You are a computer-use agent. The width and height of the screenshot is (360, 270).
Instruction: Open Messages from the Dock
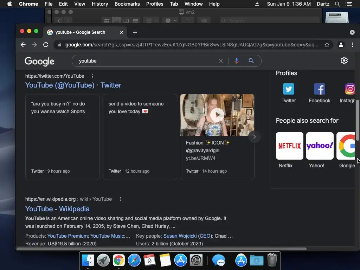coord(218,261)
